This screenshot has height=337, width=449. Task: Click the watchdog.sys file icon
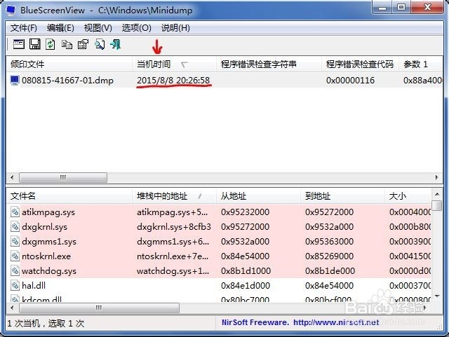pos(15,270)
